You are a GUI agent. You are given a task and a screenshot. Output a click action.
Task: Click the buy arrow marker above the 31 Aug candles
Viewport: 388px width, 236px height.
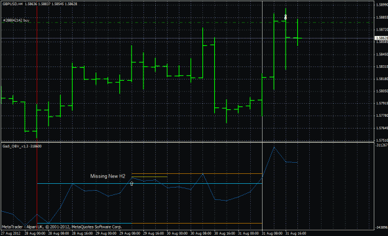click(x=286, y=17)
